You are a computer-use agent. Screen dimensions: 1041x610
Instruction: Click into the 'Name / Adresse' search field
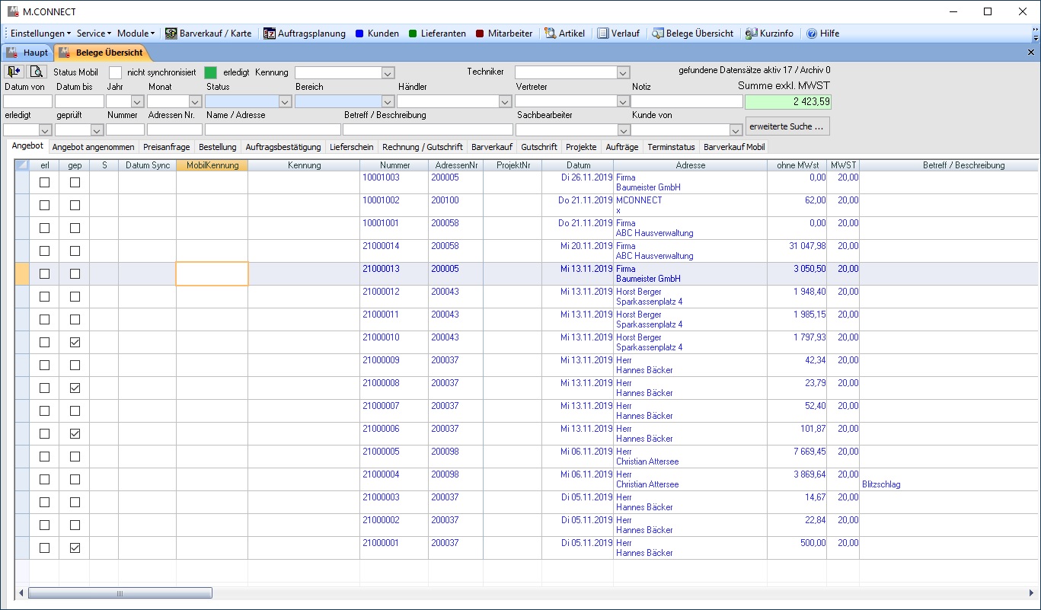273,129
